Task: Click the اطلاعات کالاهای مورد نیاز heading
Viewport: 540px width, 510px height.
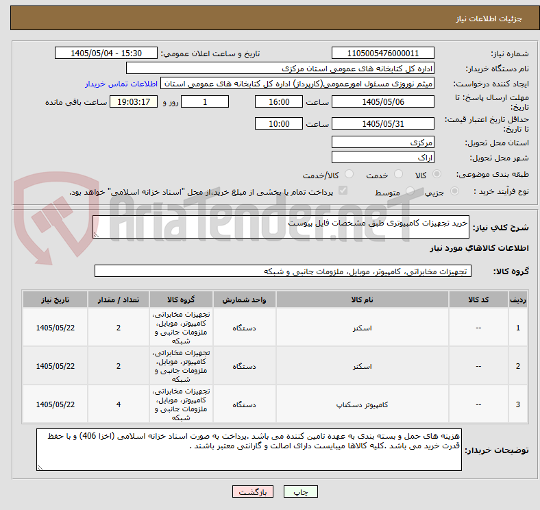Action: tap(479, 248)
